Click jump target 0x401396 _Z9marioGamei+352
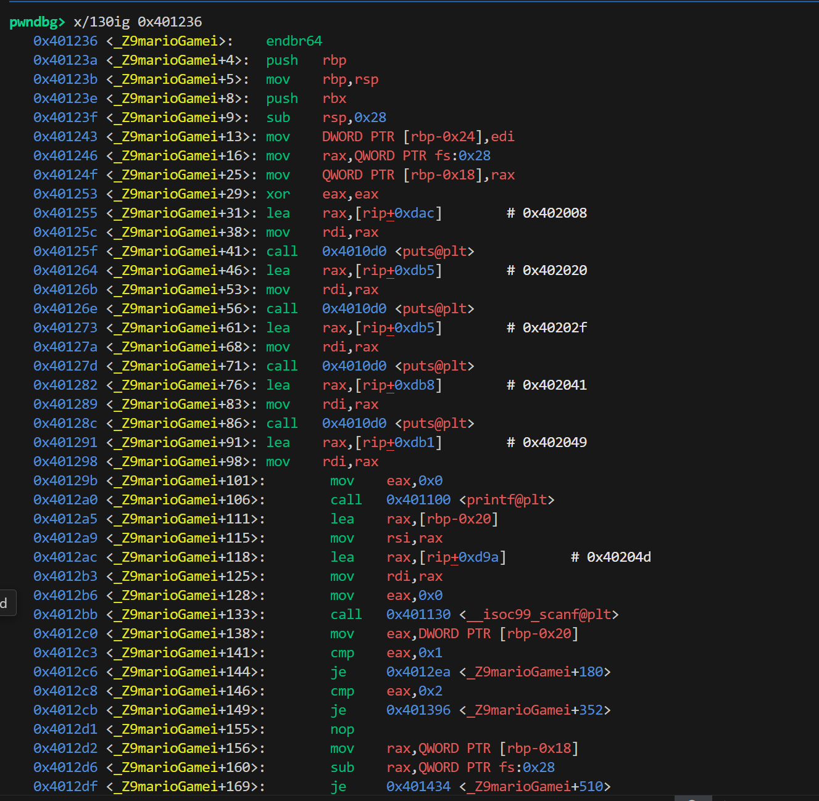 (498, 710)
